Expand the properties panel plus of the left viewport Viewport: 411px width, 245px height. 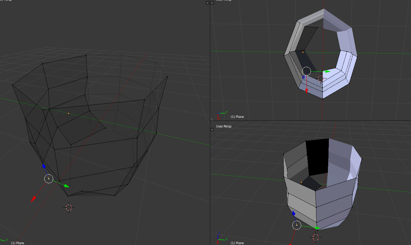pyautogui.click(x=208, y=3)
